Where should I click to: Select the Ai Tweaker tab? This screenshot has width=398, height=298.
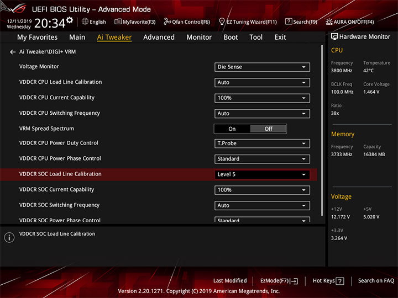(x=114, y=38)
